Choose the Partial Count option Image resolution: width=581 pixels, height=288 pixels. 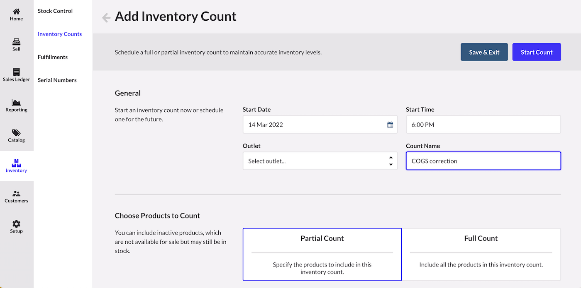322,254
